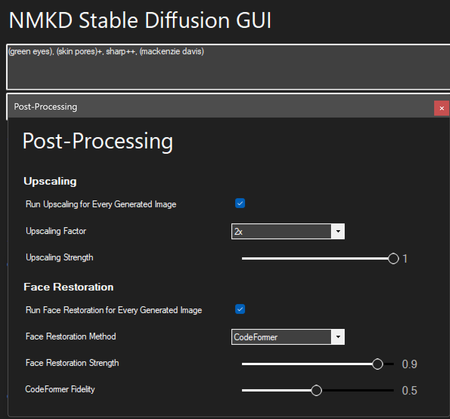Click the NMKD Stable Diffusion GUI title
This screenshot has width=450, height=419.
140,20
